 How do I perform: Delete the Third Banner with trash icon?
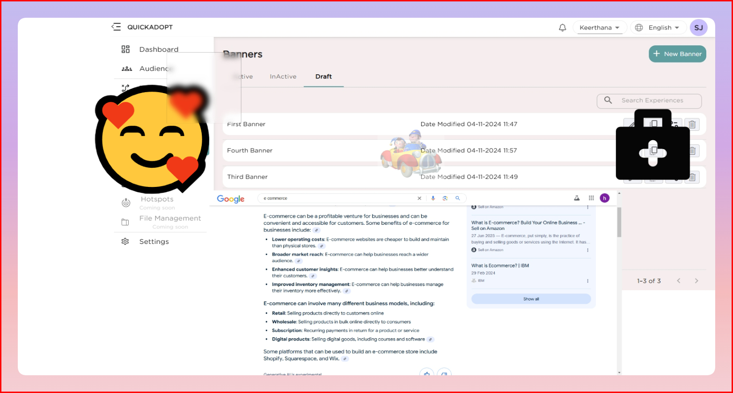click(692, 177)
